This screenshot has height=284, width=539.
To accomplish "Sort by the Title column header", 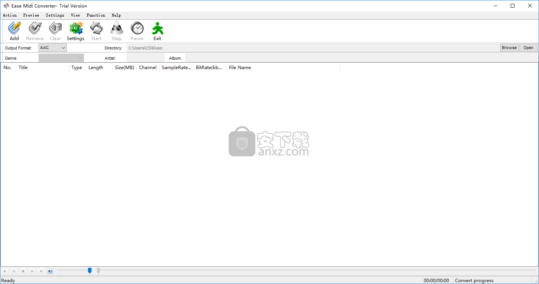I will [x=42, y=68].
